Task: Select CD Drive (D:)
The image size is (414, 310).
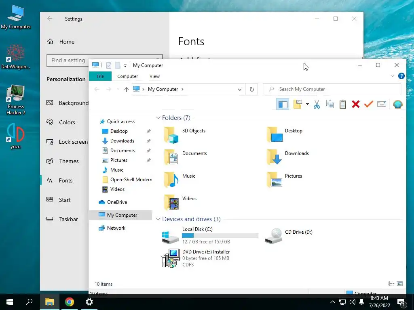Action: tap(289, 235)
